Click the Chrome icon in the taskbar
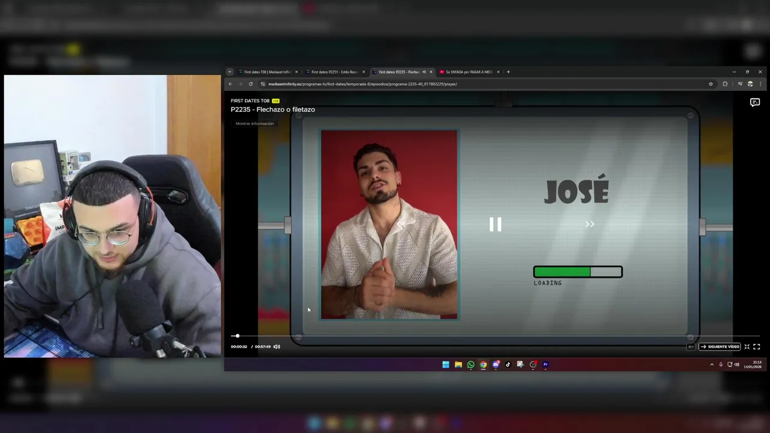Image resolution: width=770 pixels, height=433 pixels. tap(483, 364)
